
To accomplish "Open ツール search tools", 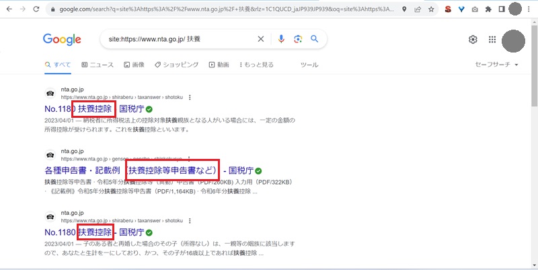I will pyautogui.click(x=309, y=65).
